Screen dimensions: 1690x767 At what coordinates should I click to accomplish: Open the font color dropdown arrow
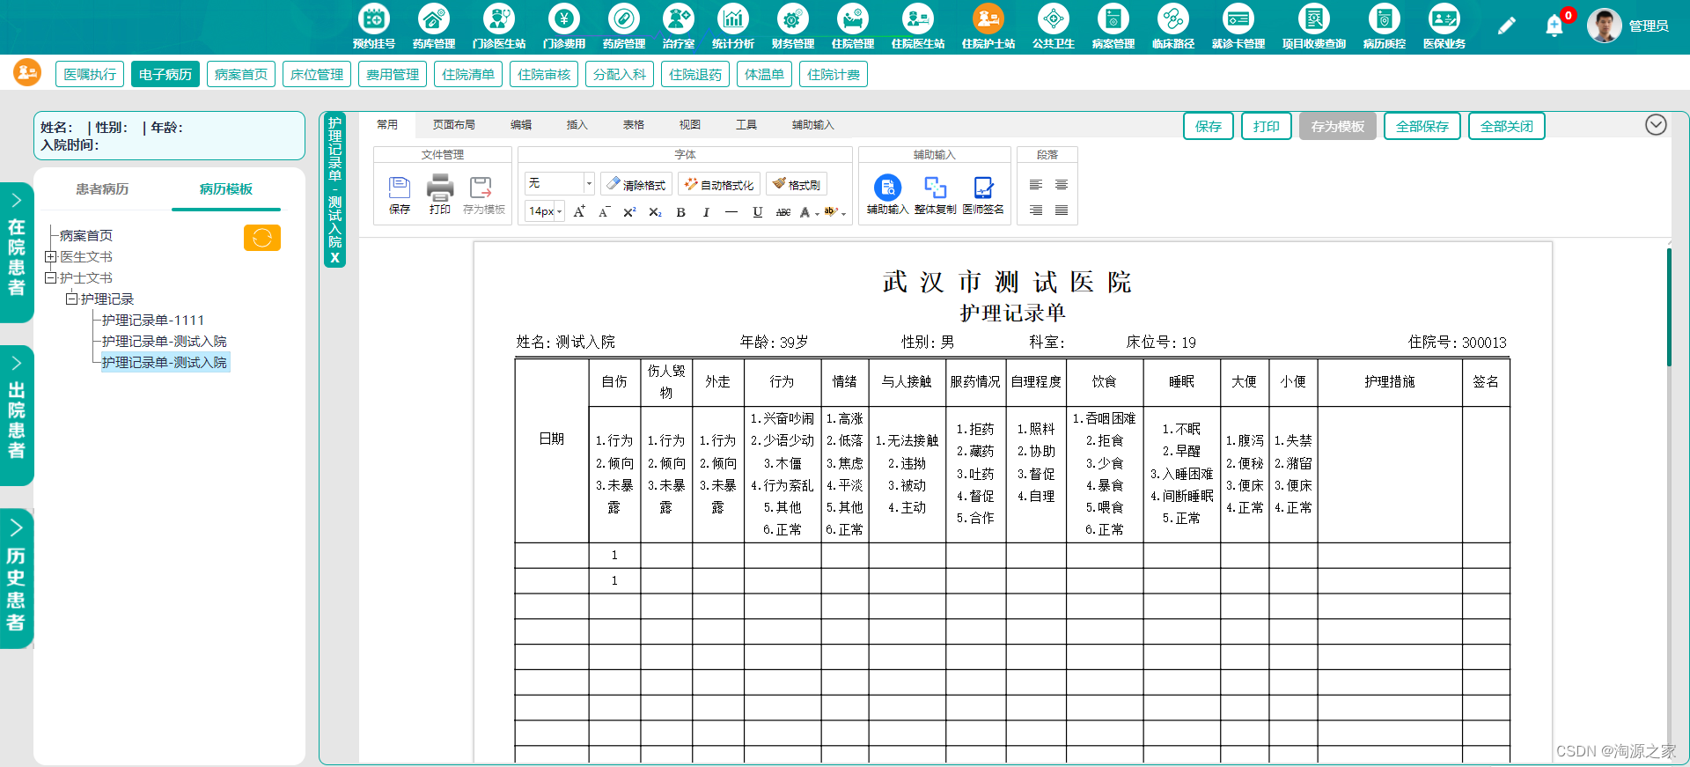[x=818, y=213]
